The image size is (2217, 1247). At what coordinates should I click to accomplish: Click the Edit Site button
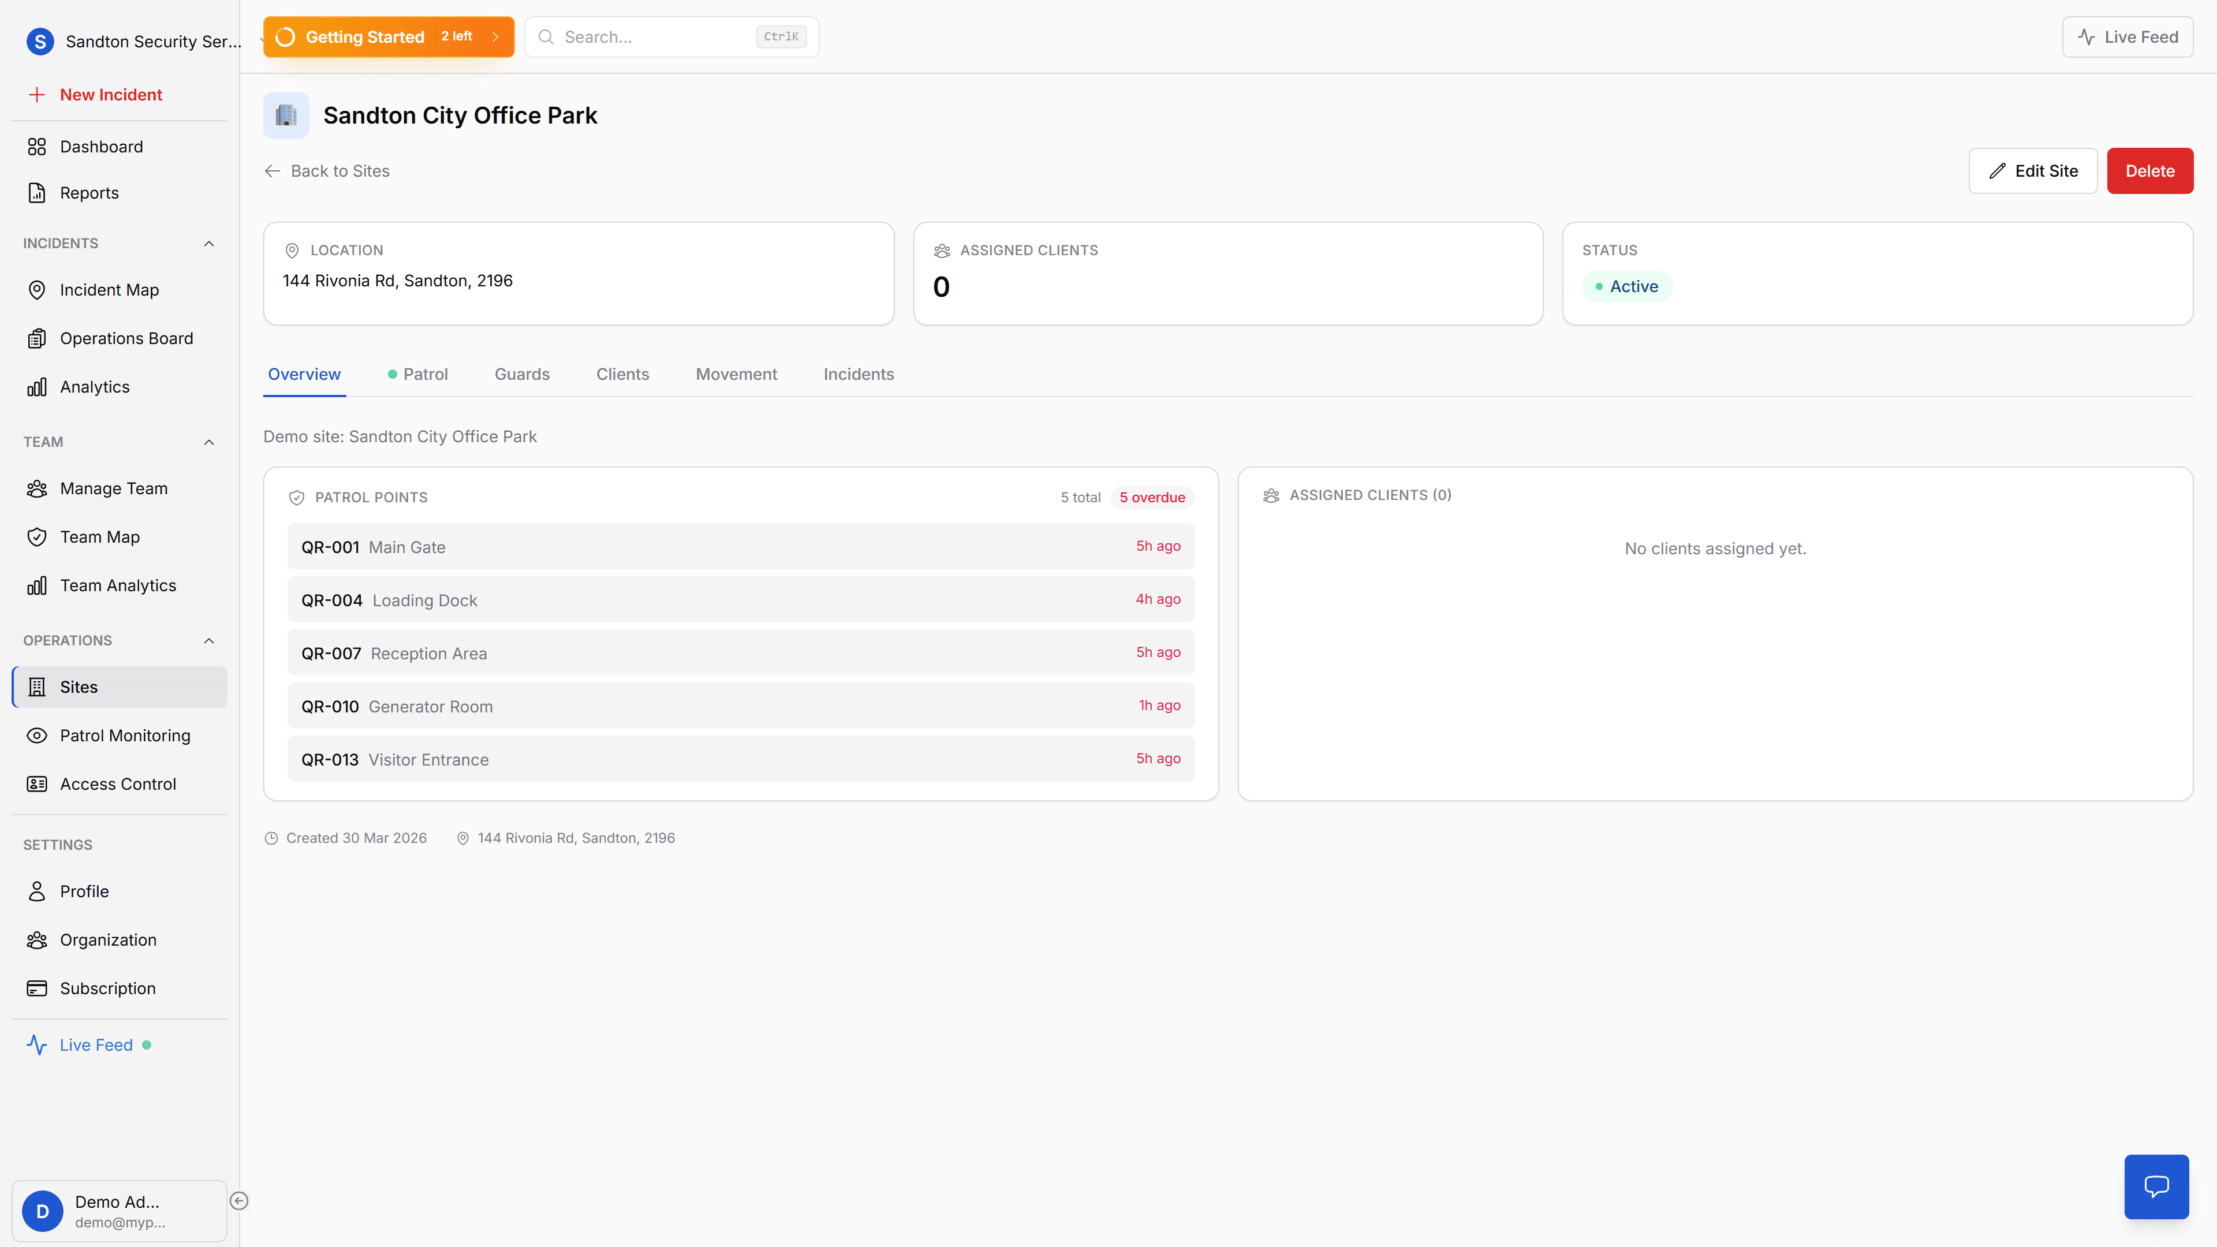[2032, 170]
